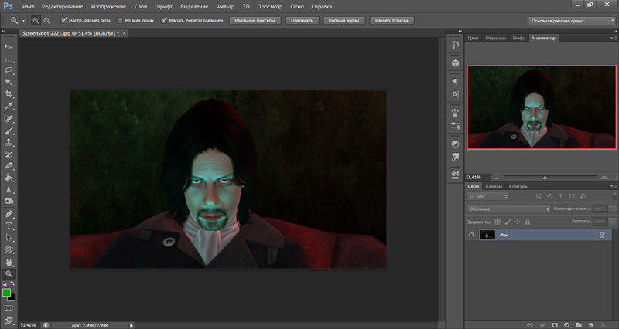Select the Brush tool
Viewport: 619px width, 329px height.
pos(9,130)
